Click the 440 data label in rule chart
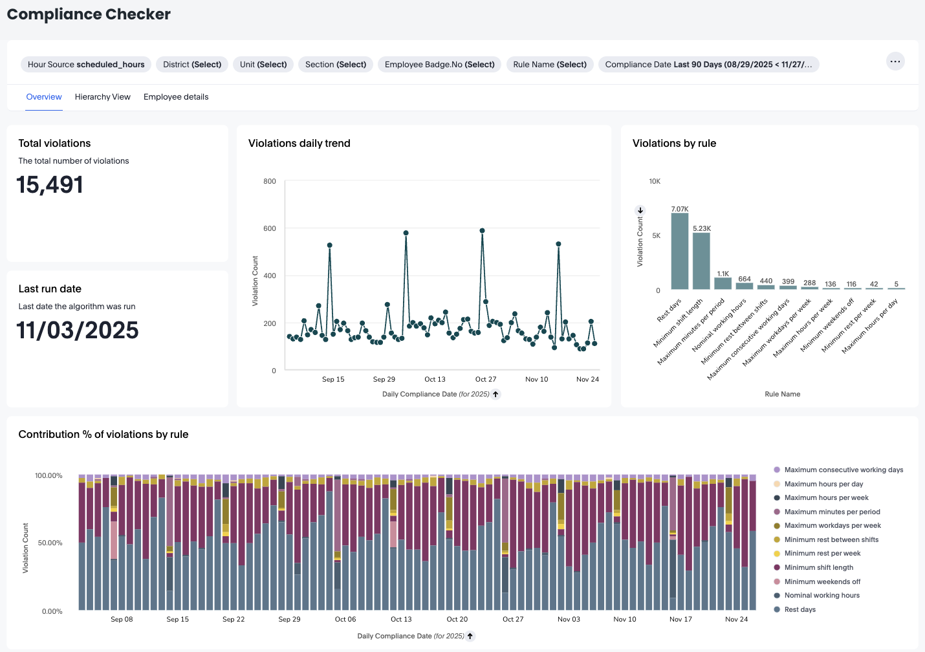The image size is (925, 652). tap(766, 281)
